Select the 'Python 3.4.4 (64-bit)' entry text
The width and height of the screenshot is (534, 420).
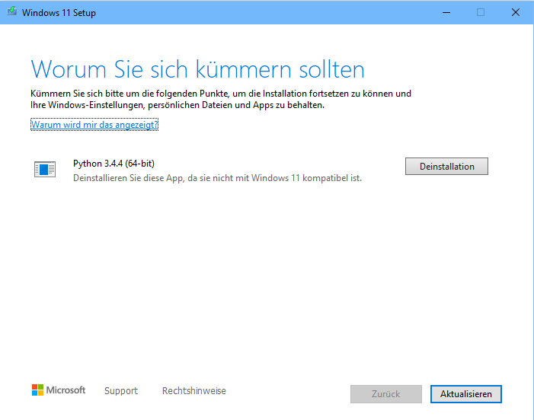[x=114, y=164]
